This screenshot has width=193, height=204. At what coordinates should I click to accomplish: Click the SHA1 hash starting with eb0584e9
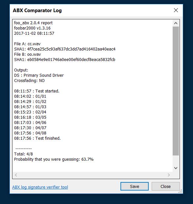click(x=71, y=60)
